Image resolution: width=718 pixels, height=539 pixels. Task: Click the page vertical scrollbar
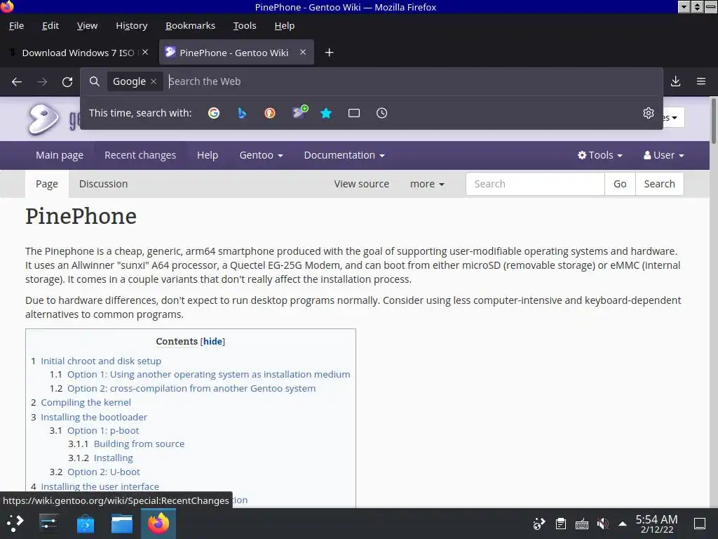(x=713, y=120)
